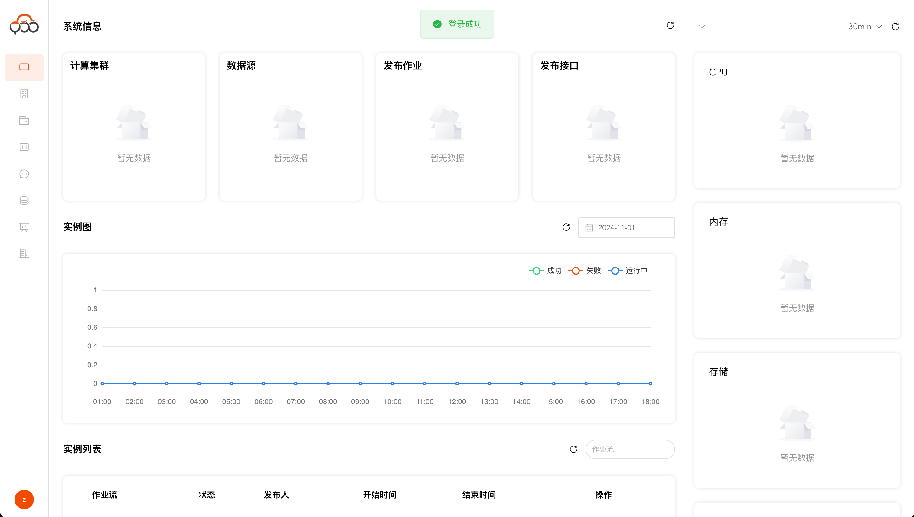
Task: Focus the 作业流 search field
Action: [x=630, y=450]
